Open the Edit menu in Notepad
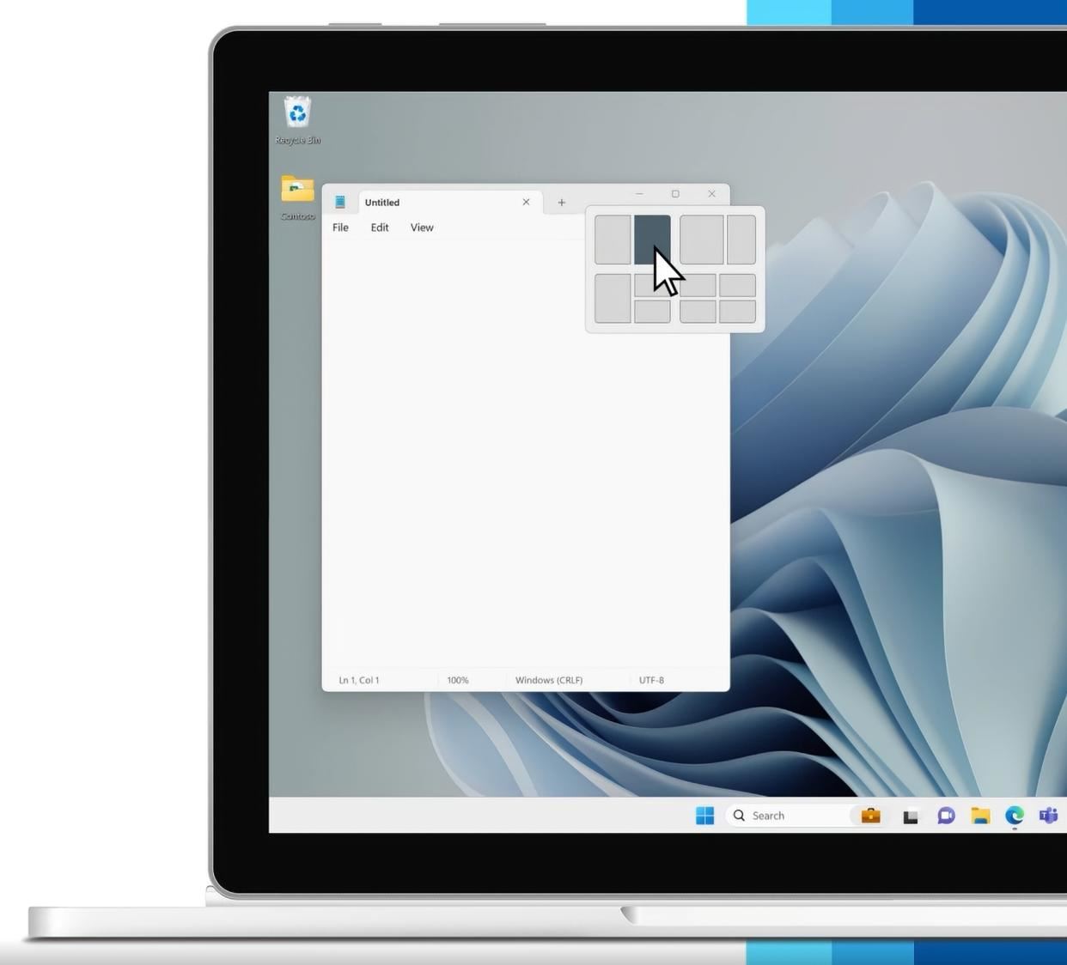This screenshot has height=965, width=1067. coord(380,228)
